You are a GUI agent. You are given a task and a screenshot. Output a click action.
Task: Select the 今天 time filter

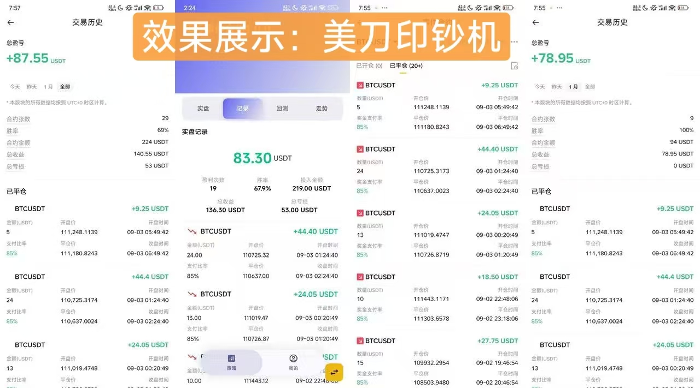click(15, 86)
